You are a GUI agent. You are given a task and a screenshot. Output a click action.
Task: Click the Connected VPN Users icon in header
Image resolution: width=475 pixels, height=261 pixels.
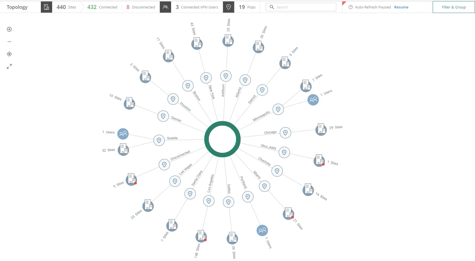tap(165, 7)
